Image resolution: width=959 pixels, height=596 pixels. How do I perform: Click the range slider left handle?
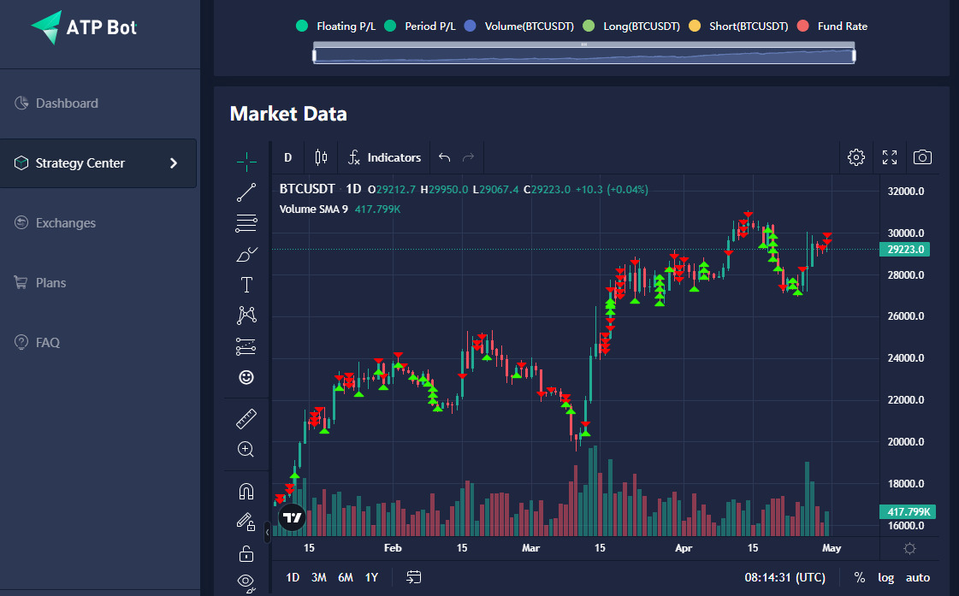coord(315,56)
